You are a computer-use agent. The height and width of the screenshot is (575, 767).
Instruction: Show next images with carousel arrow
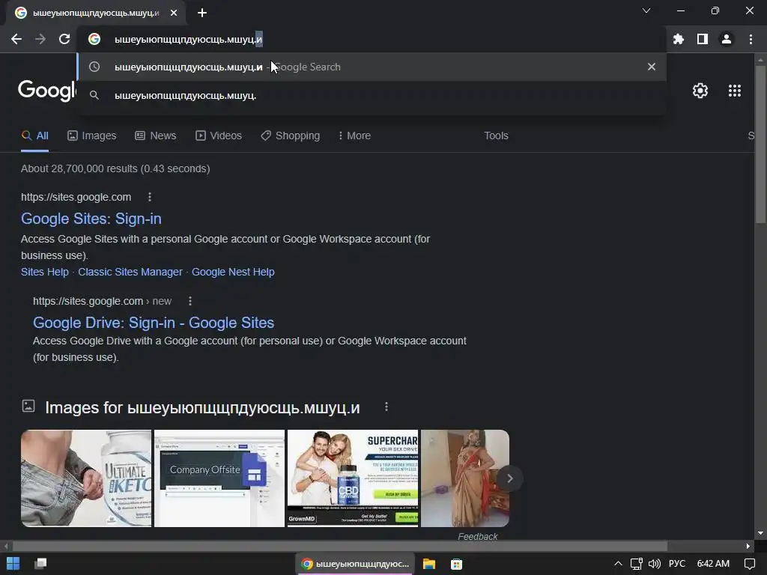[509, 478]
